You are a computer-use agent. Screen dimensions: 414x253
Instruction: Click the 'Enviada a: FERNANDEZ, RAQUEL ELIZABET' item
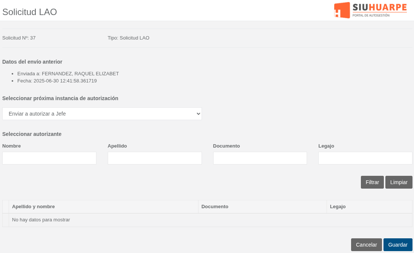click(x=68, y=74)
